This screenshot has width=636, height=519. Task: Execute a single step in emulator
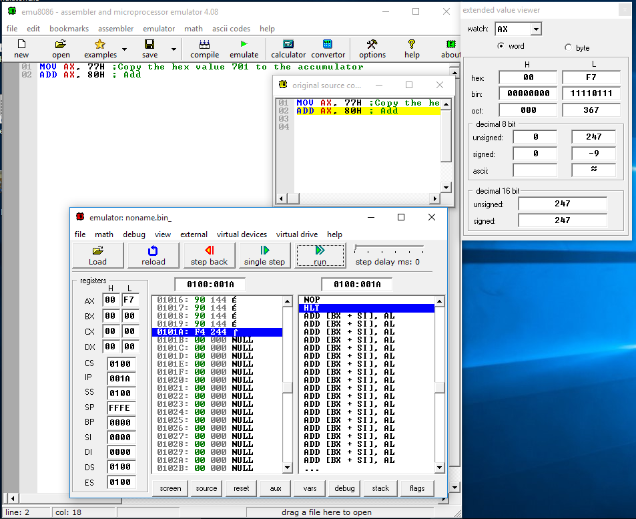point(264,255)
